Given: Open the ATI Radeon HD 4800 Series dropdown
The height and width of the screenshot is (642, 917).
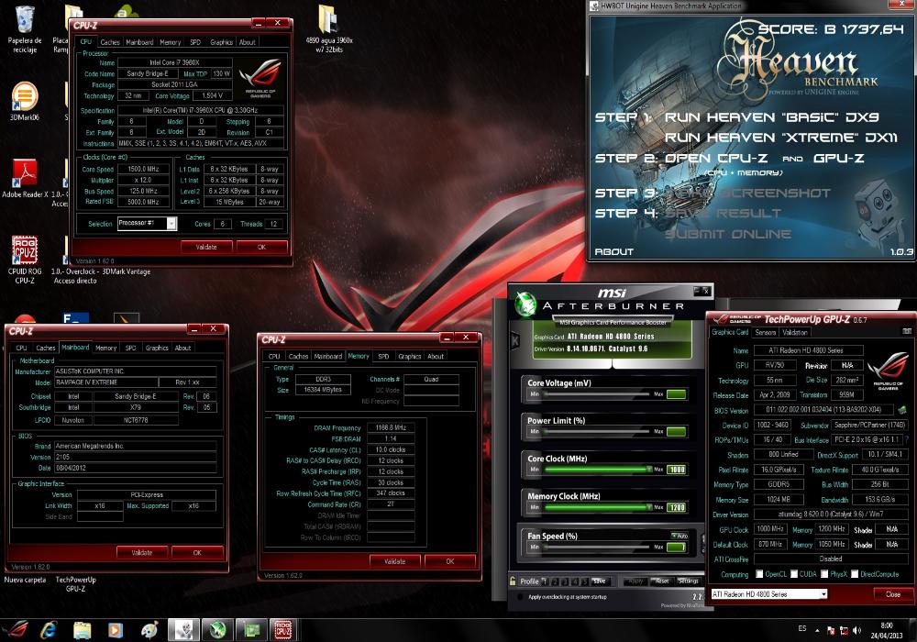Looking at the screenshot, I should (769, 594).
